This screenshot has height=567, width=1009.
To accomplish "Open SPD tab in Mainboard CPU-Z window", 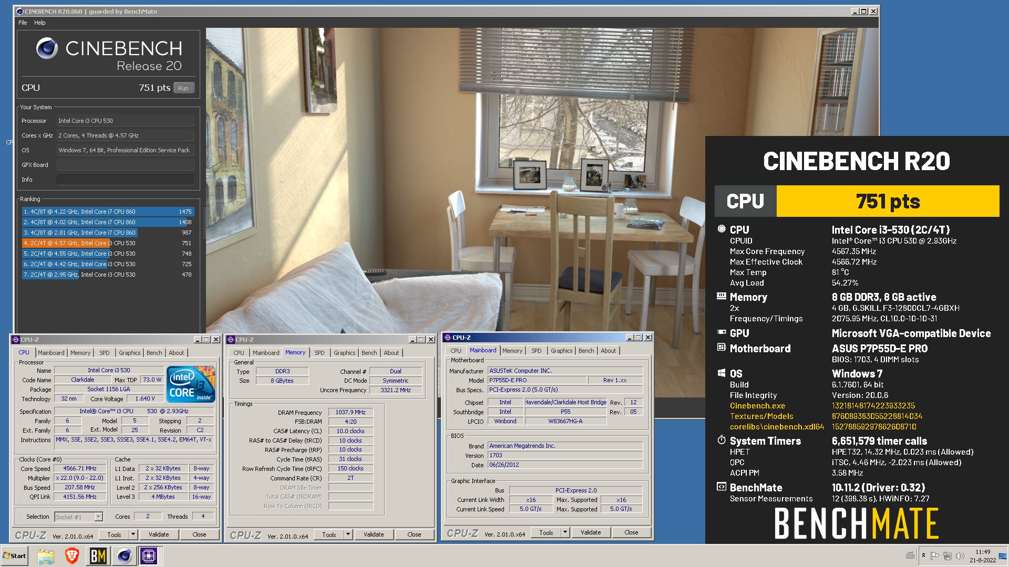I will tap(537, 351).
